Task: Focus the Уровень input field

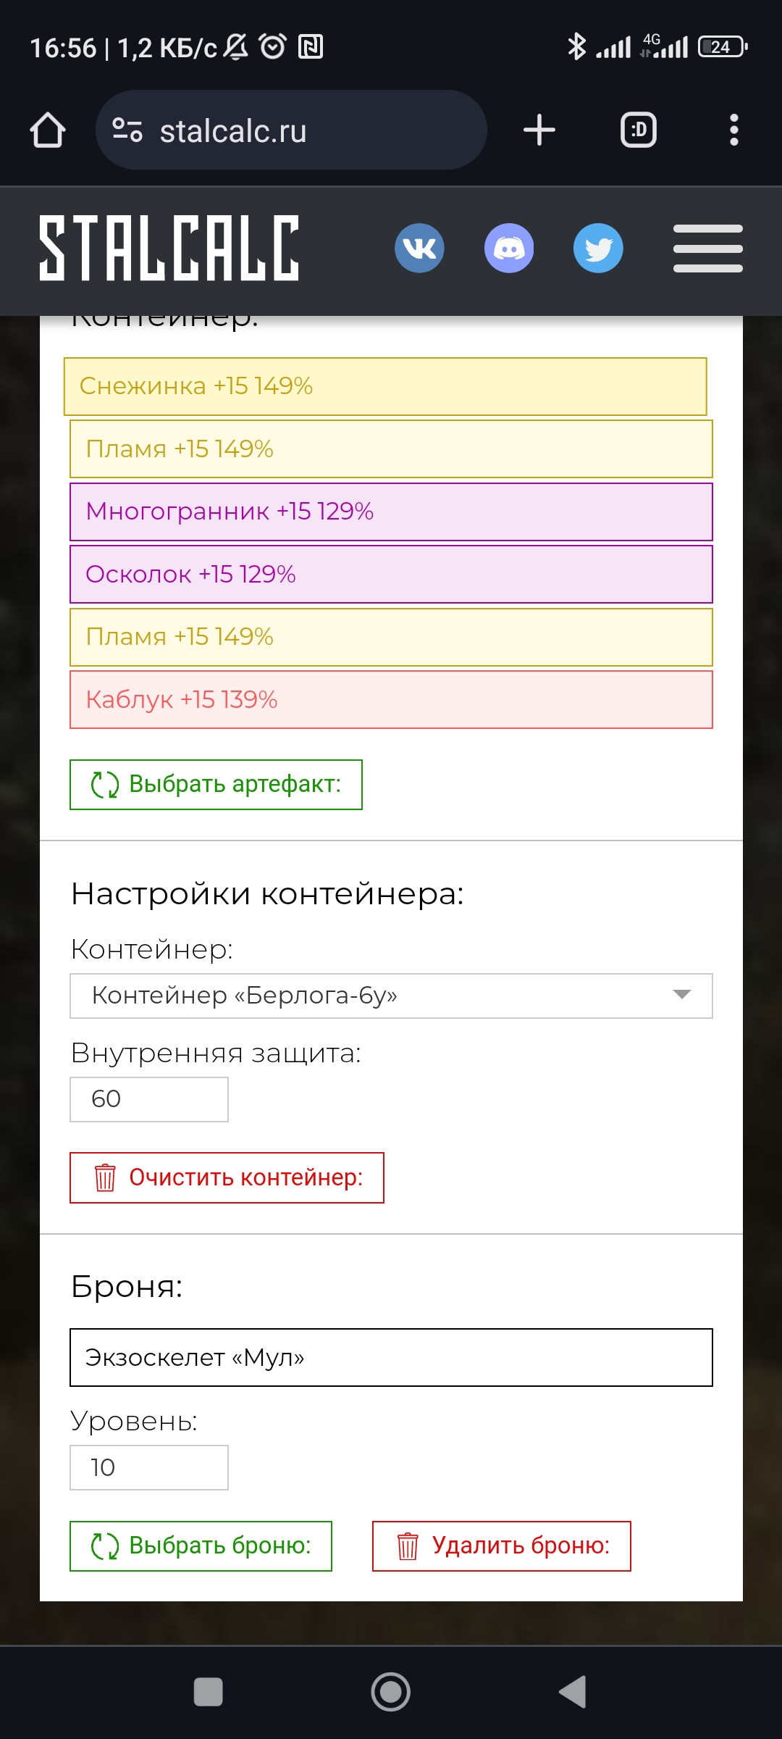Action: point(149,1467)
